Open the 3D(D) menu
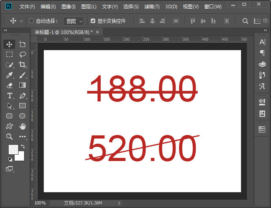 (171, 7)
